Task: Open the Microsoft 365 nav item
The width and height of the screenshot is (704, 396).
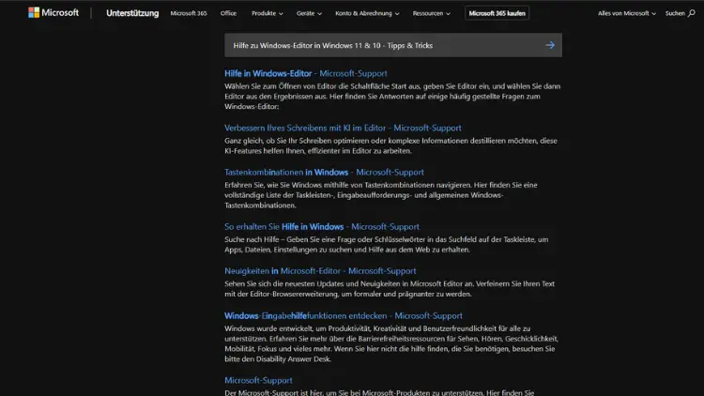Action: pos(189,13)
